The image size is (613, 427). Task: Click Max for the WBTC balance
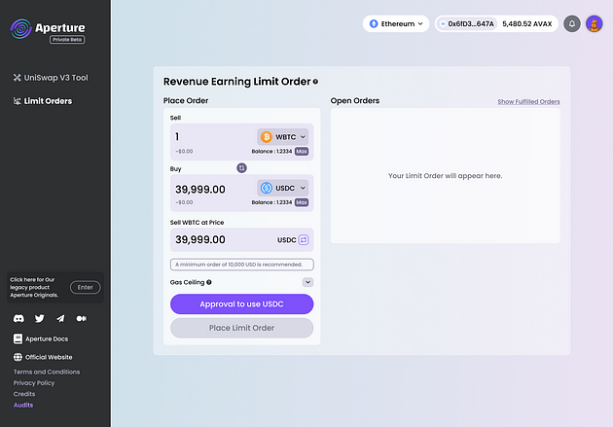click(x=302, y=151)
